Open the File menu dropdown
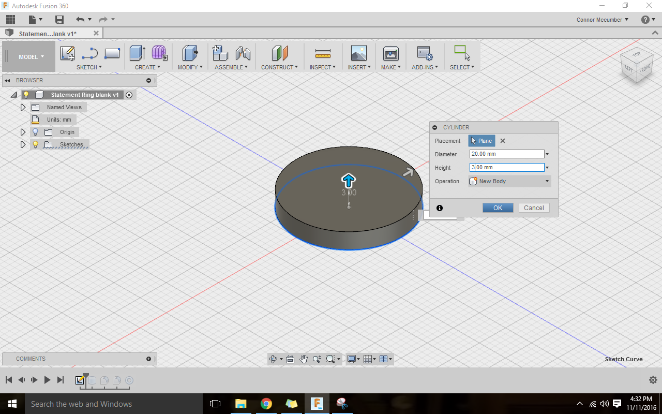Viewport: 662px width, 414px height. (x=36, y=20)
